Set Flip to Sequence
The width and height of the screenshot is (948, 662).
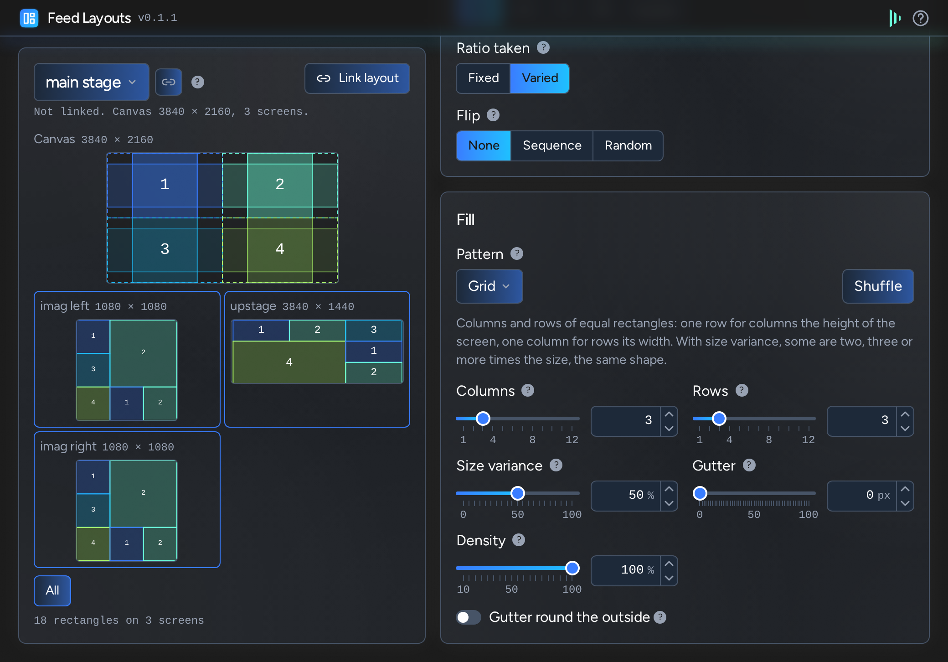click(x=552, y=146)
